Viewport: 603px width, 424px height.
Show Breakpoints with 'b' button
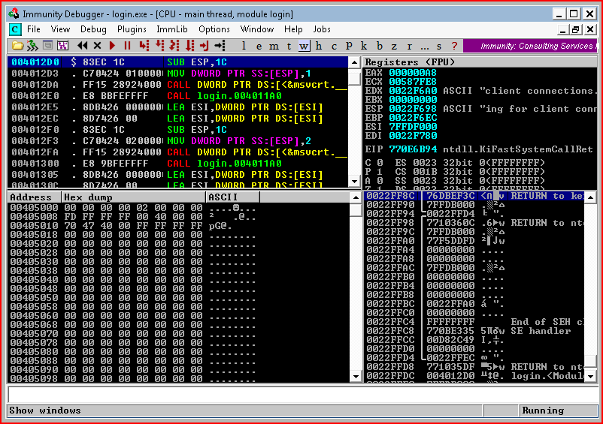[380, 46]
